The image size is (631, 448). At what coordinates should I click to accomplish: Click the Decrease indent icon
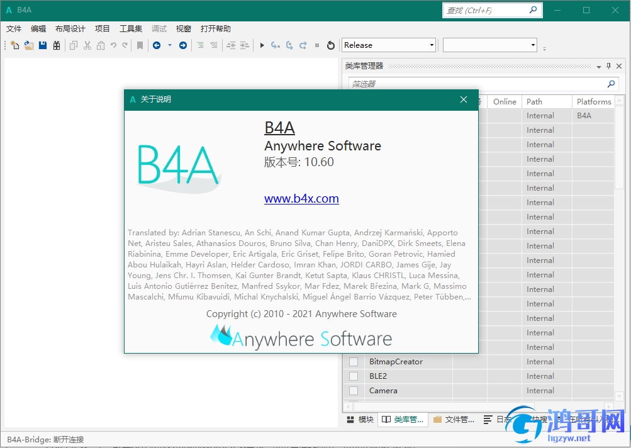(231, 45)
